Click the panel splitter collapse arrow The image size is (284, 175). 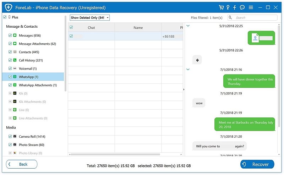click(x=184, y=89)
